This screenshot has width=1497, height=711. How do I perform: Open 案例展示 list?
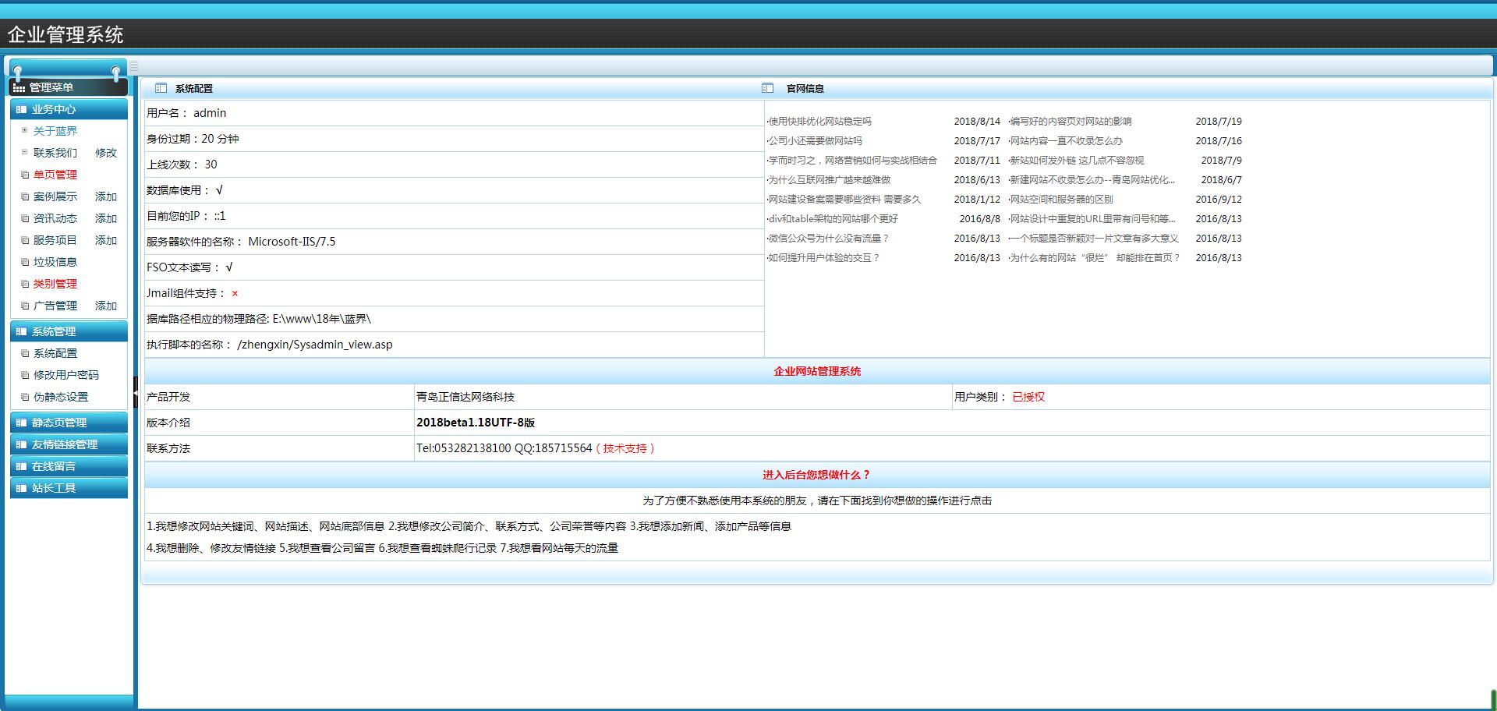pyautogui.click(x=55, y=196)
